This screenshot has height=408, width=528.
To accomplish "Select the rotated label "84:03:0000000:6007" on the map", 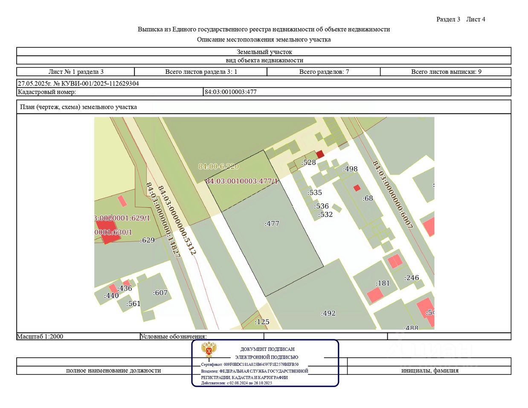I will pyautogui.click(x=393, y=194).
